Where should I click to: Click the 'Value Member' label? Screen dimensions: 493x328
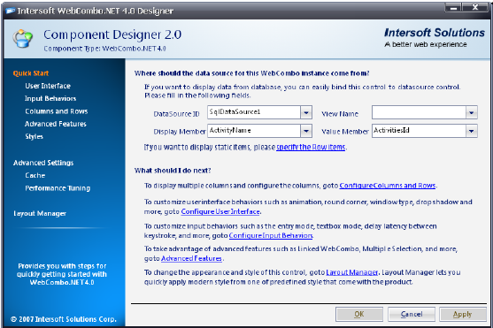(345, 132)
